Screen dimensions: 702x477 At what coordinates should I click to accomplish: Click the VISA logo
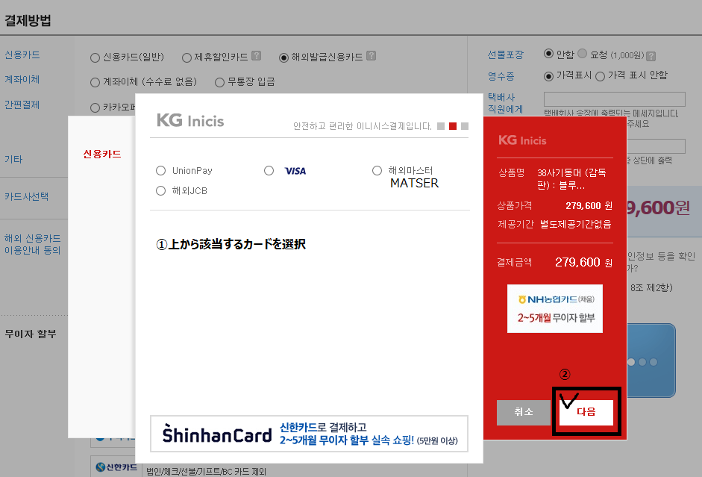pyautogui.click(x=295, y=171)
